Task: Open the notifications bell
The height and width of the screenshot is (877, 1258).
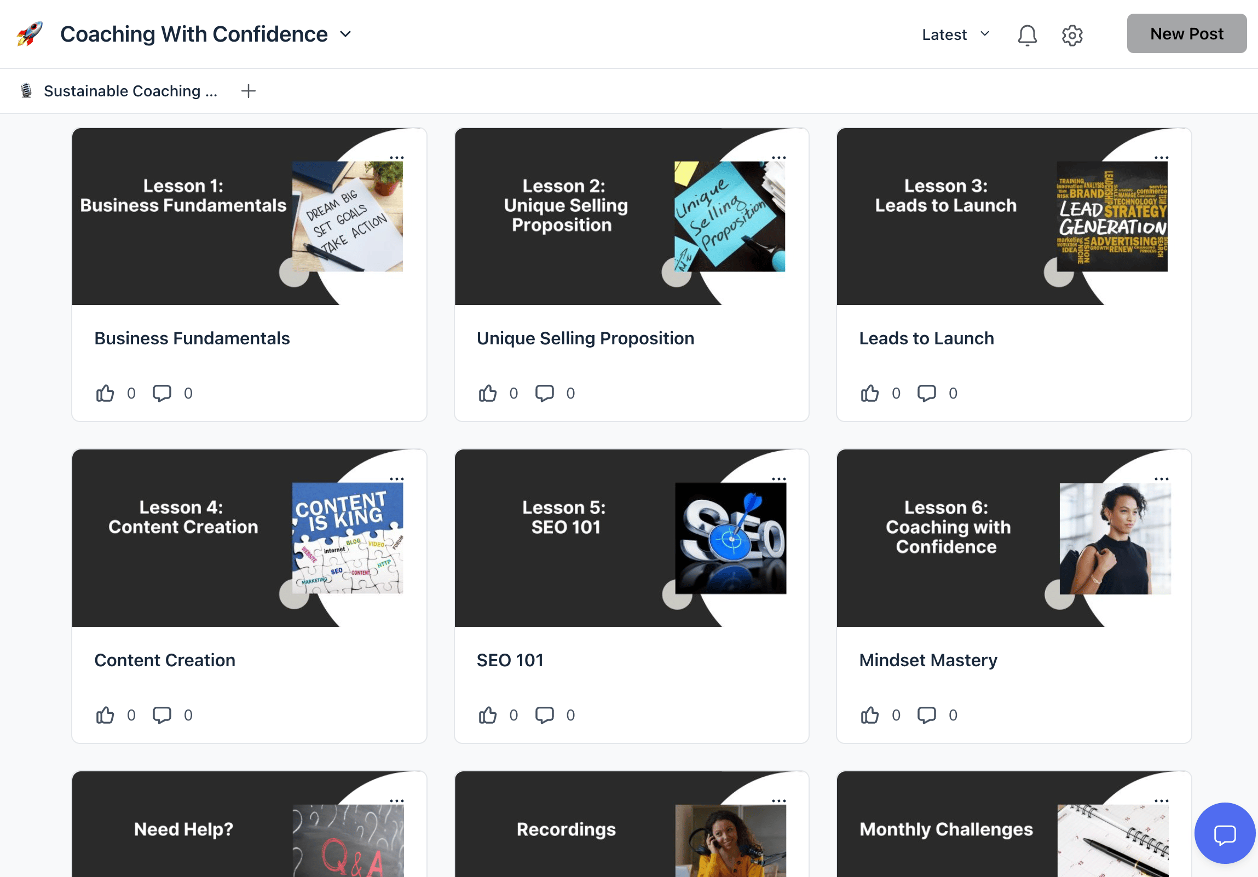Action: tap(1027, 35)
